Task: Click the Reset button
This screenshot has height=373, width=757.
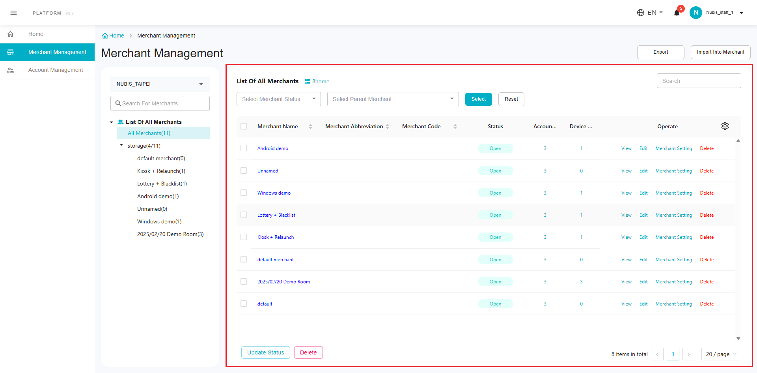Action: (x=511, y=99)
